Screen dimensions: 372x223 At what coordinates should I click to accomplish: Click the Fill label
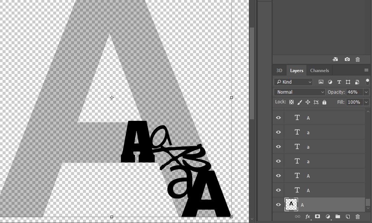341,102
